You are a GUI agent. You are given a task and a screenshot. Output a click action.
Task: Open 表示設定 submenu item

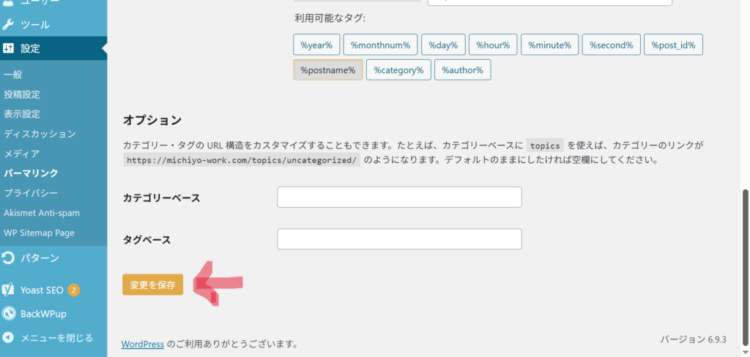(x=22, y=114)
